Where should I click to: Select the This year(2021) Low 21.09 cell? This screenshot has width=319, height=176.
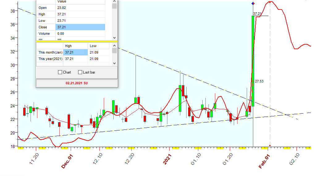point(99,59)
